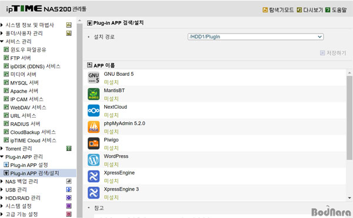Open URL 서비스 menu item

point(23,116)
